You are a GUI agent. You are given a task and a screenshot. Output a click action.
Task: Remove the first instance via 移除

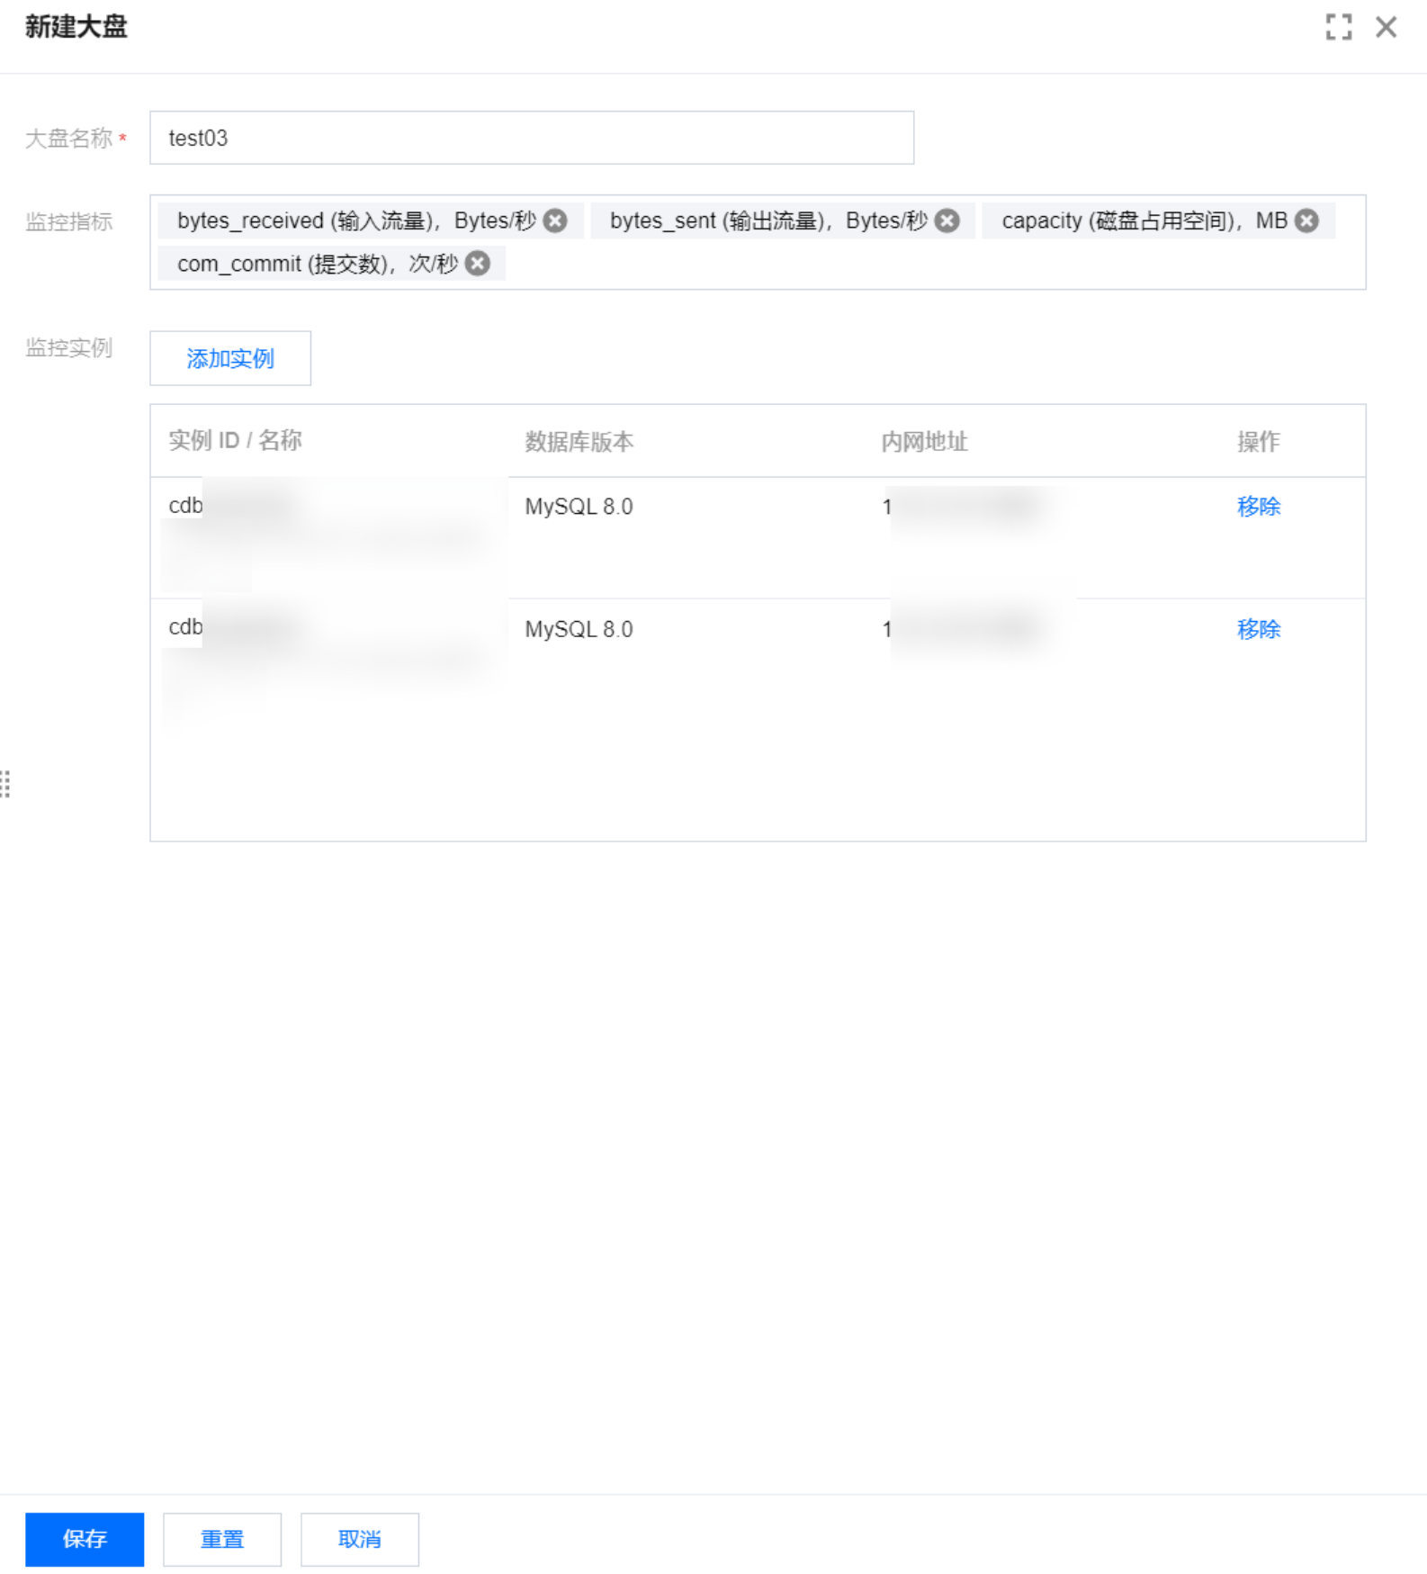coord(1258,507)
